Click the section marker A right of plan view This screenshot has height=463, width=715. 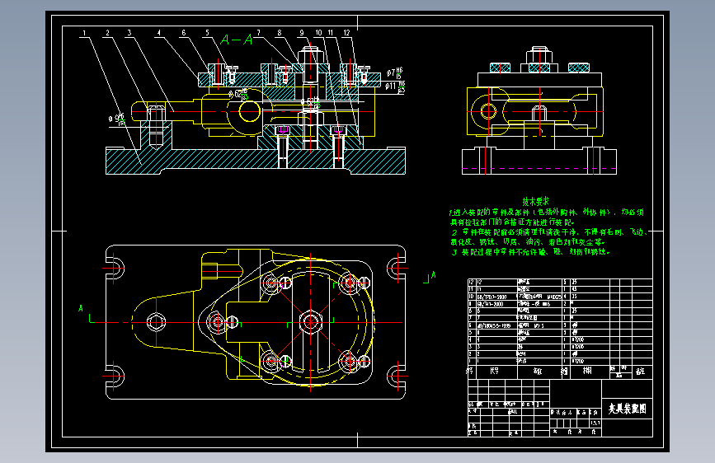point(433,275)
